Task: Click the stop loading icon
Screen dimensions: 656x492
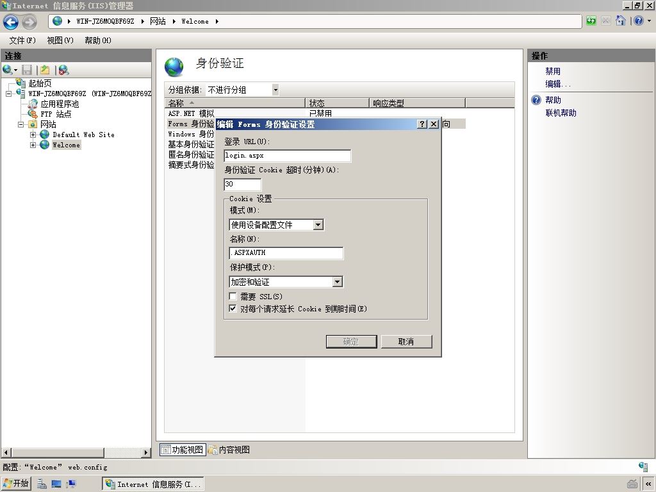Action: (x=605, y=20)
